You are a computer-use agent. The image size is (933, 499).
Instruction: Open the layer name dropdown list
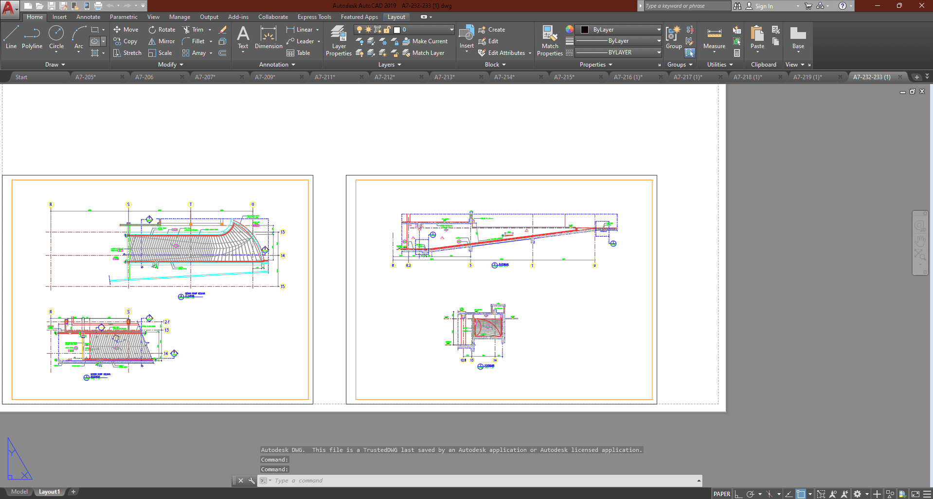point(451,30)
